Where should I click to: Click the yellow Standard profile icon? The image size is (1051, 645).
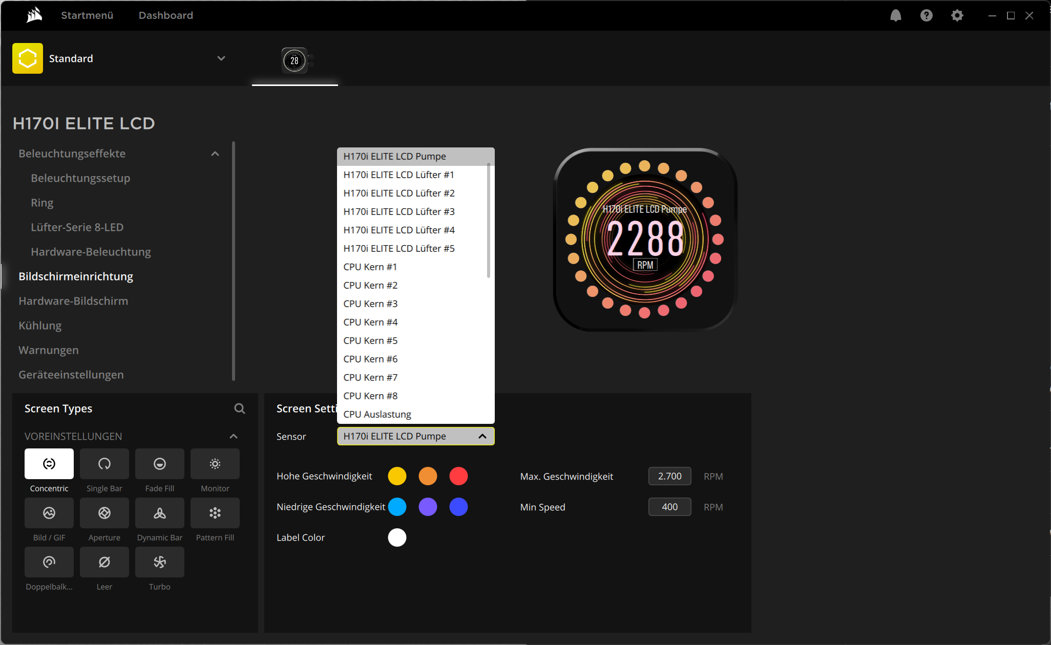click(x=28, y=58)
